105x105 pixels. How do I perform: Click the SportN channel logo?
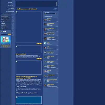click(x=45, y=71)
